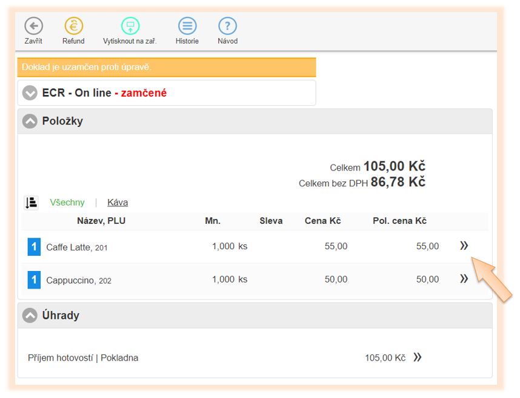Open Cappuccino details double chevron
Screen dimensions: 520x398
point(464,279)
